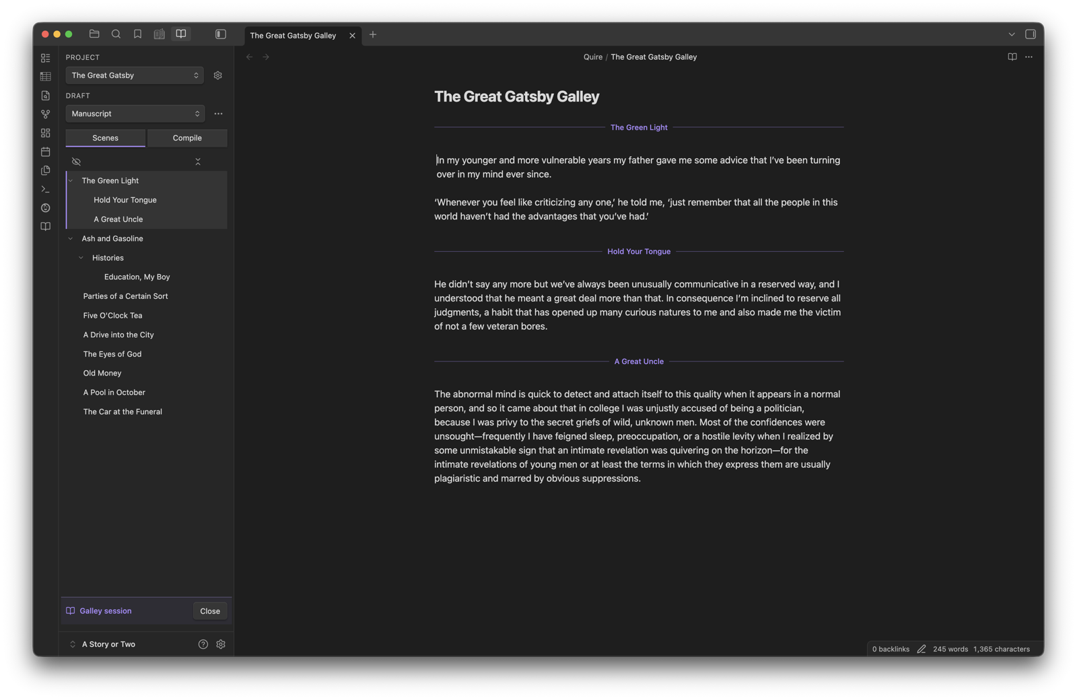Viewport: 1077px width, 700px height.
Task: Close the Galley session
Action: 210,611
